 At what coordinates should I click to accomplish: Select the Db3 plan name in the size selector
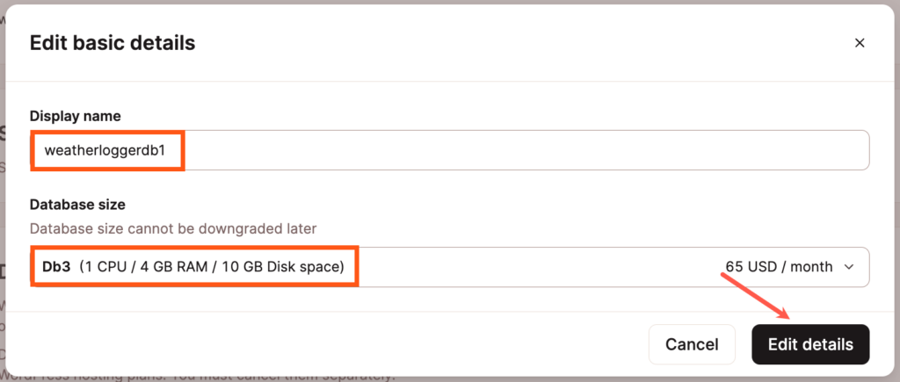[x=57, y=266]
